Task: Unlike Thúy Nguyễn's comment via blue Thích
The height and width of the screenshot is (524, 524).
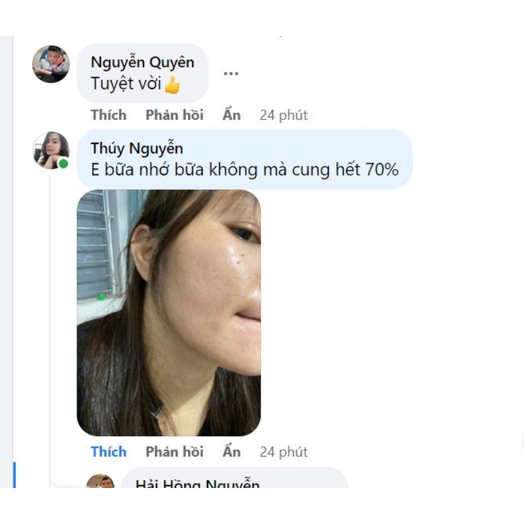Action: tap(109, 452)
